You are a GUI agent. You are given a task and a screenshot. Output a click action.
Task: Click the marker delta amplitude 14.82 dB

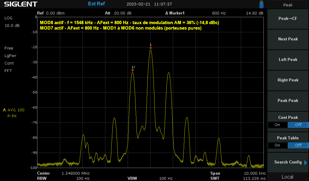click(x=255, y=13)
